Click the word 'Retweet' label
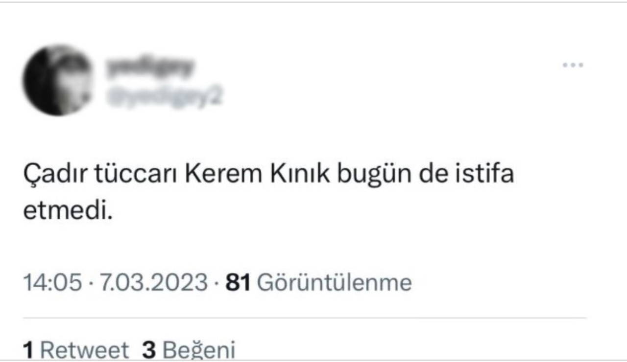The height and width of the screenshot is (362, 627). click(x=84, y=350)
